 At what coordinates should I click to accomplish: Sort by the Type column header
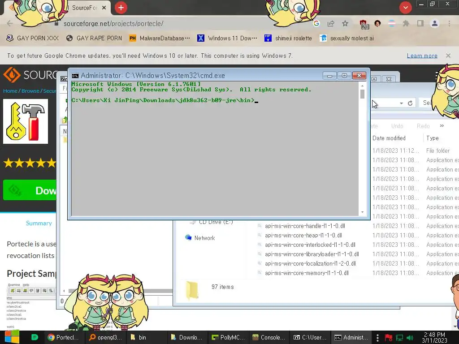[433, 138]
